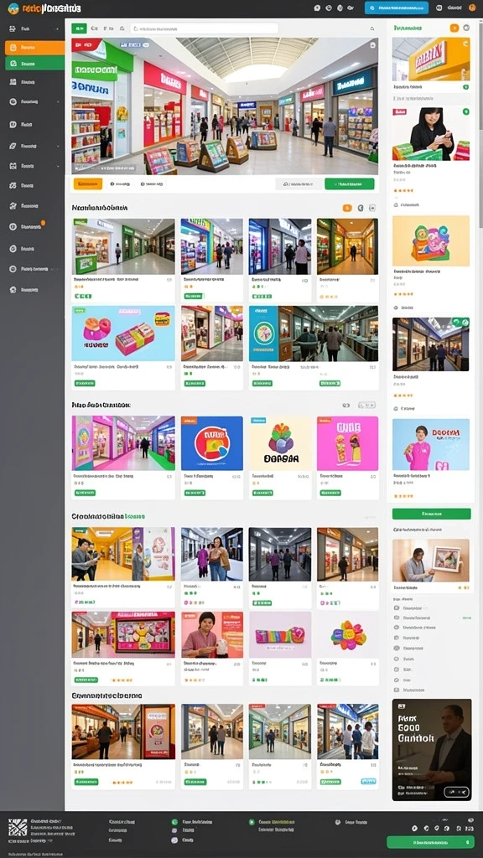
Task: Select the green highlighted sidebar menu item
Action: pyautogui.click(x=34, y=63)
